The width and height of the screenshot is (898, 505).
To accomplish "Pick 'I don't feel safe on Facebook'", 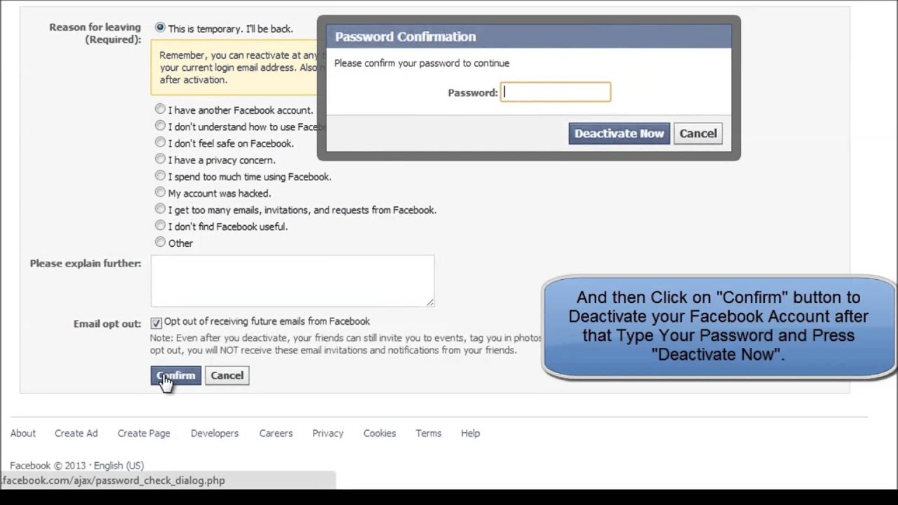I will point(160,142).
